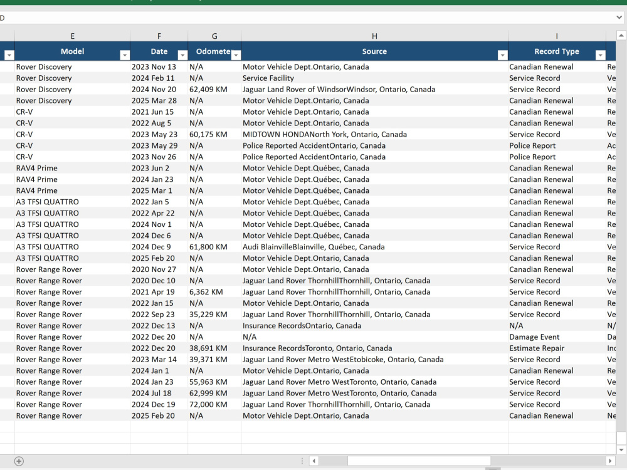Select date cell 2025 Feb 20 for A3 TFSI QUATTRO
This screenshot has width=627, height=470.
[x=159, y=258]
